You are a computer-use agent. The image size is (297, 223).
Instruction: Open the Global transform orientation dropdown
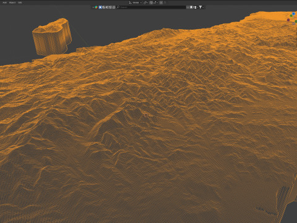(136, 2)
